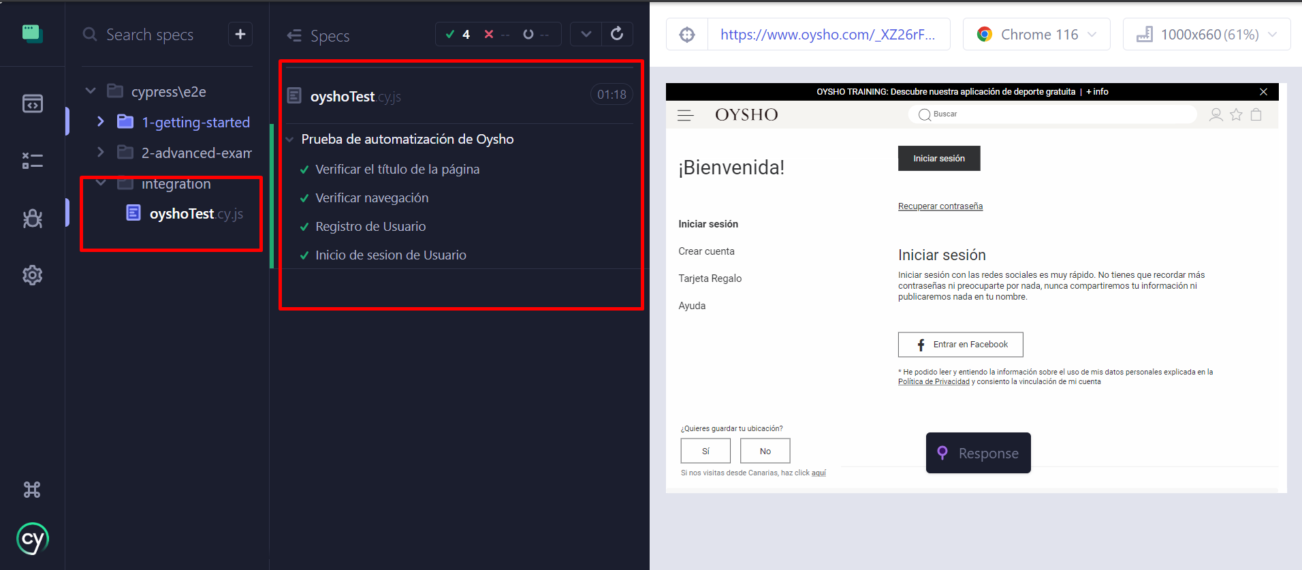
Task: Click the black Iniciar sesión button
Action: (939, 158)
